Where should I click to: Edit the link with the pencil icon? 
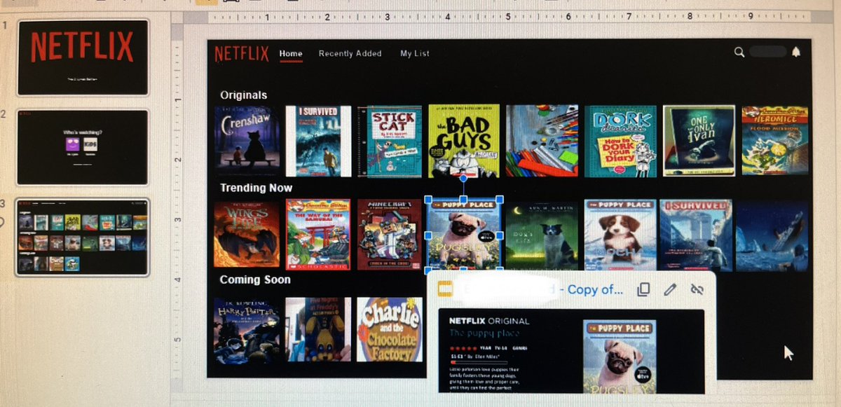pyautogui.click(x=670, y=289)
